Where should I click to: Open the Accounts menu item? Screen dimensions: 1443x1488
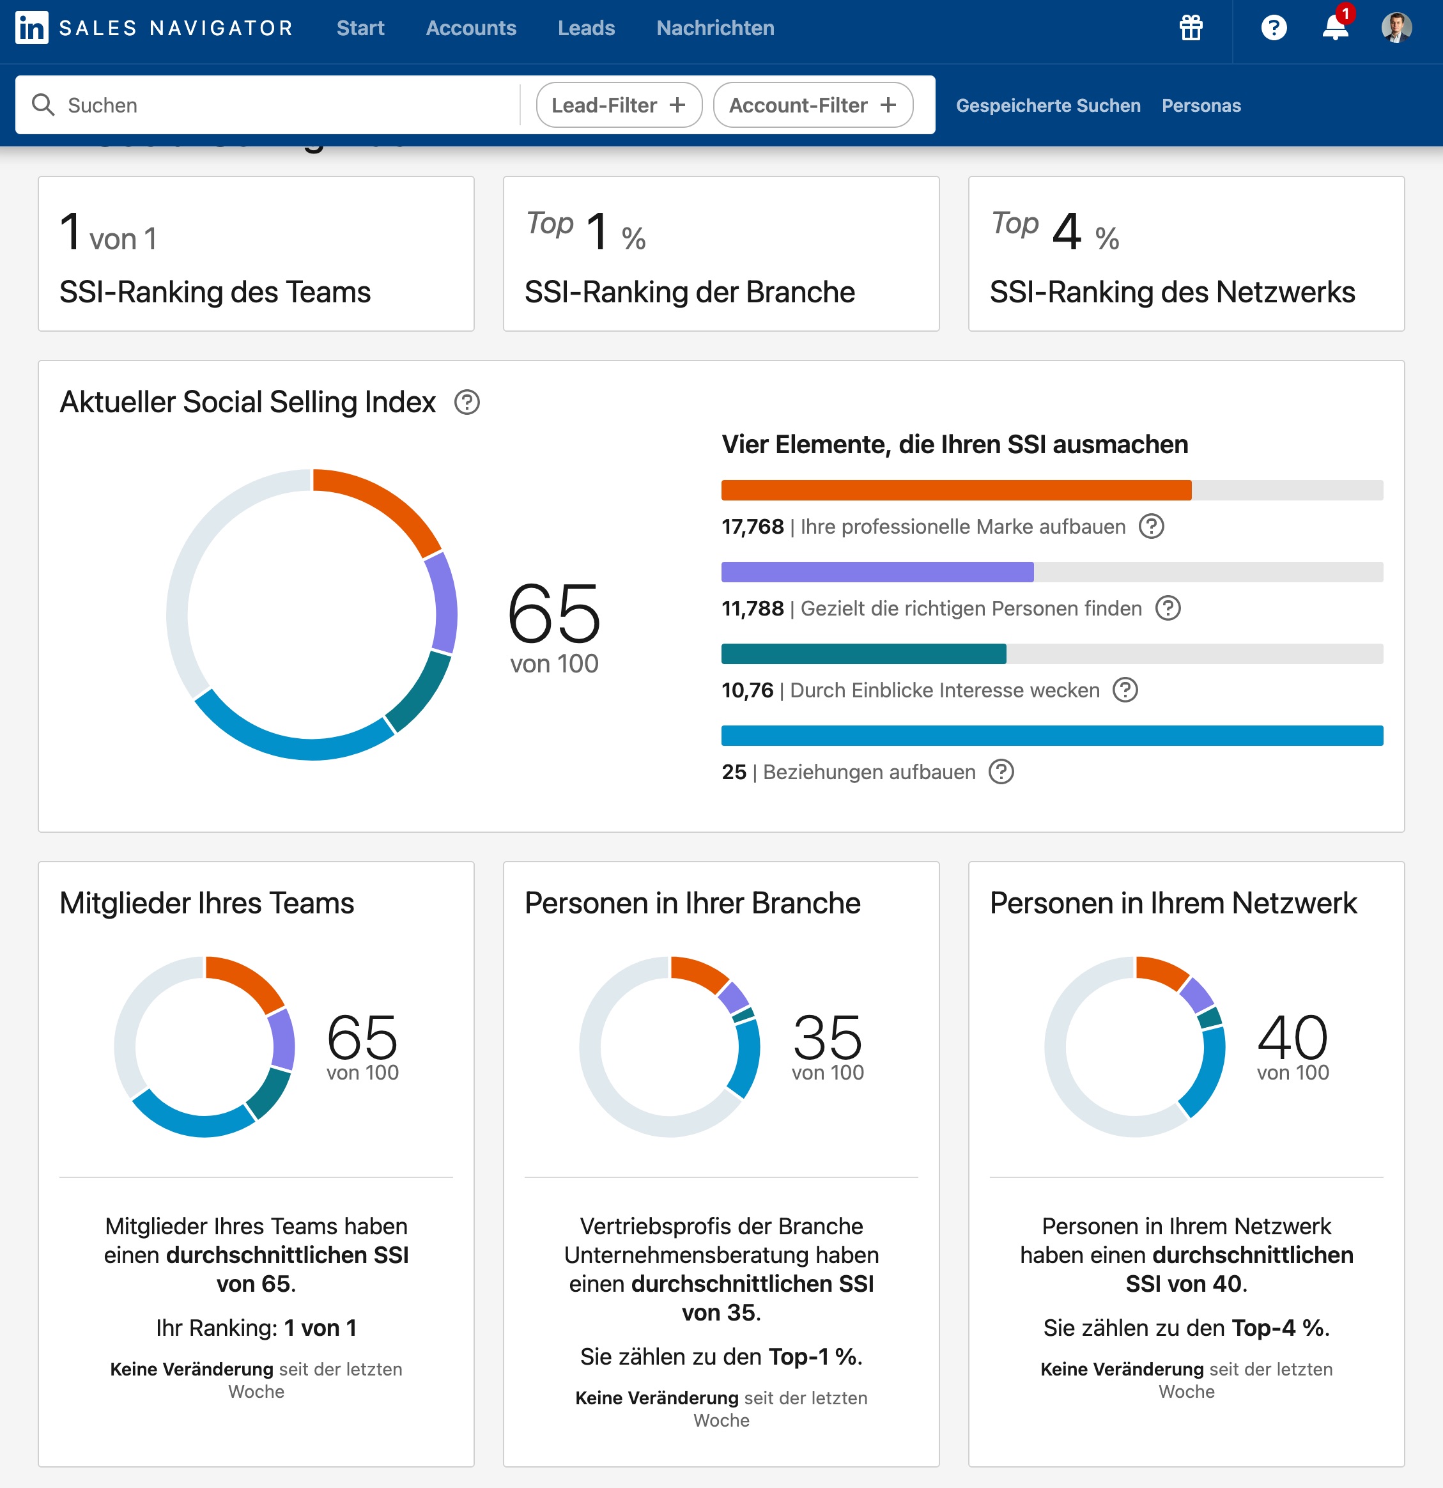(470, 28)
